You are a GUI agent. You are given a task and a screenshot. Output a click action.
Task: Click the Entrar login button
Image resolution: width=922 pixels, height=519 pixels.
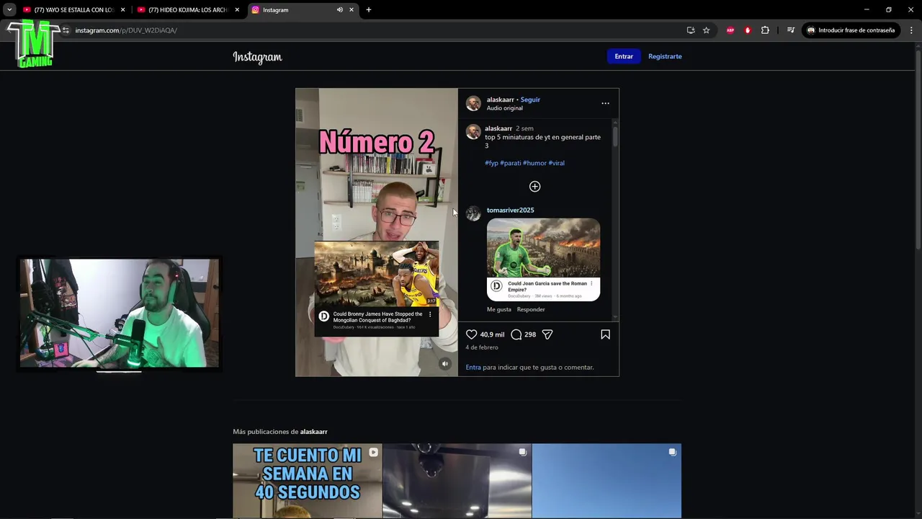(624, 56)
